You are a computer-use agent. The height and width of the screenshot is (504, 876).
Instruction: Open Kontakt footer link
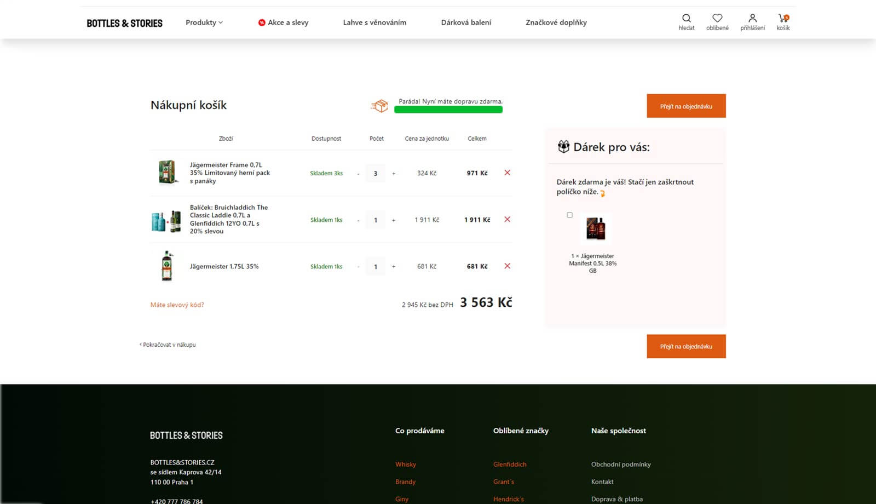(602, 482)
